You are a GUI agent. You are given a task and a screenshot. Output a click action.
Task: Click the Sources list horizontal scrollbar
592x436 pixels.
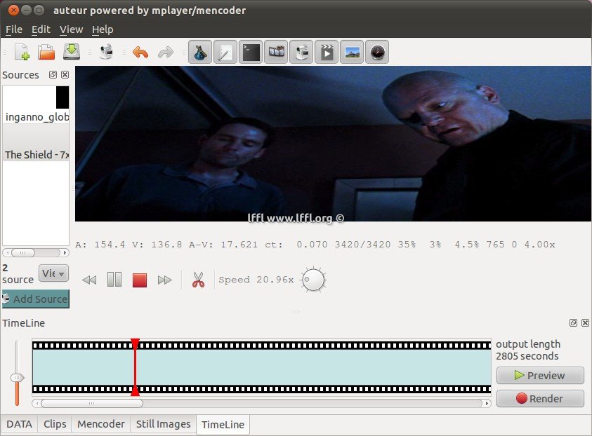36,252
